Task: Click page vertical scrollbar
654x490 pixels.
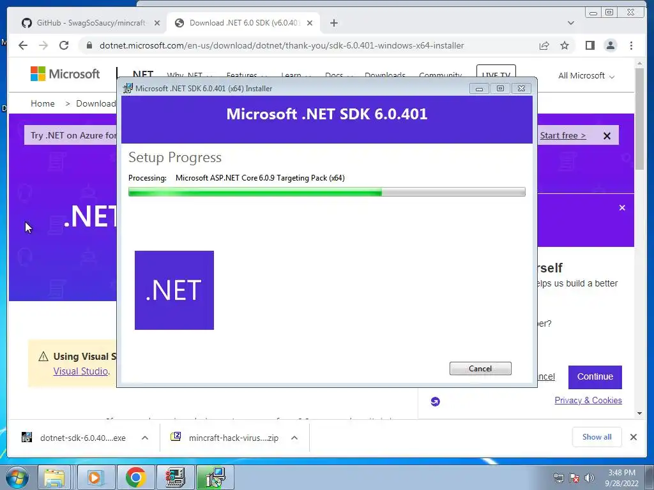Action: coord(639,118)
